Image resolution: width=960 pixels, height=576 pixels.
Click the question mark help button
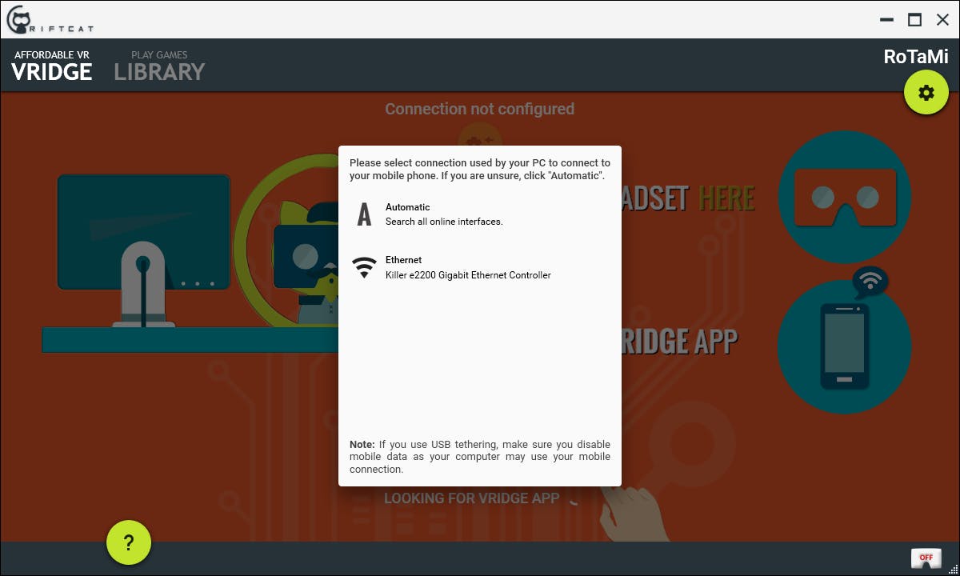[x=129, y=542]
